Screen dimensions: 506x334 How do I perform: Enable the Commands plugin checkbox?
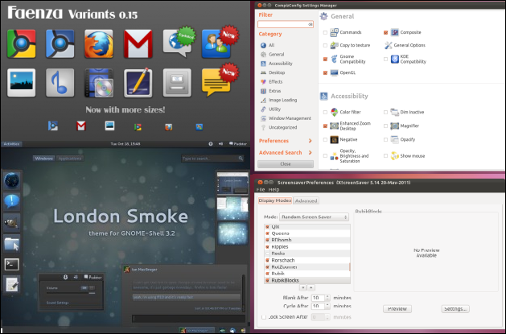pos(325,32)
